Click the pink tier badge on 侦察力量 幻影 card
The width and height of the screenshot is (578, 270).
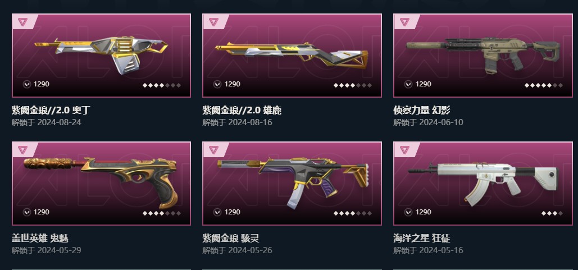point(404,22)
